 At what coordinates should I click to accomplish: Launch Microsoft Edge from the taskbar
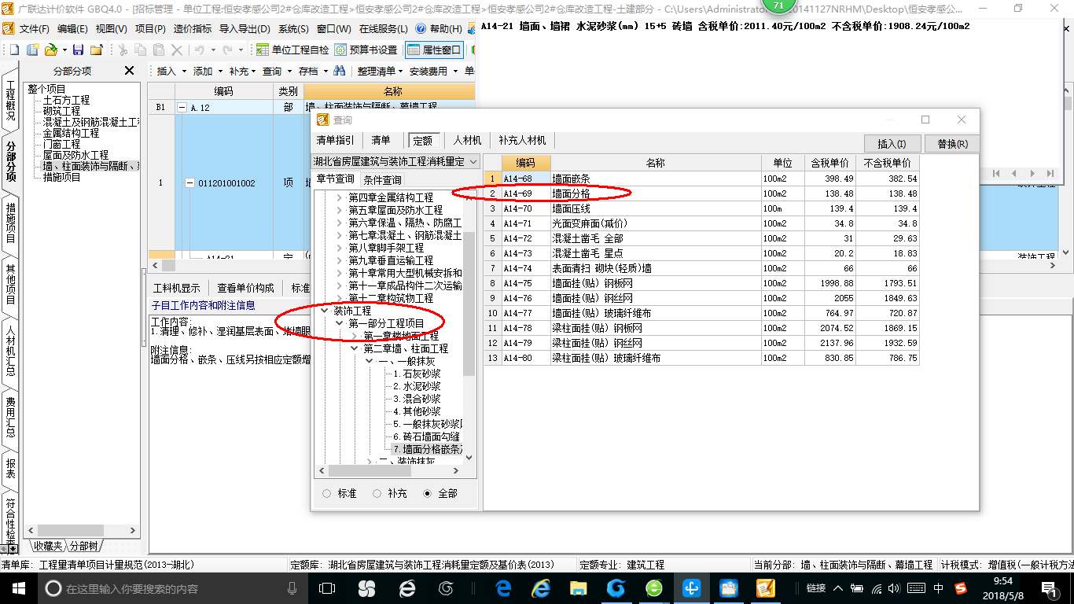[x=503, y=588]
